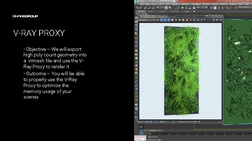Click the time slider handle

(x=153, y=131)
